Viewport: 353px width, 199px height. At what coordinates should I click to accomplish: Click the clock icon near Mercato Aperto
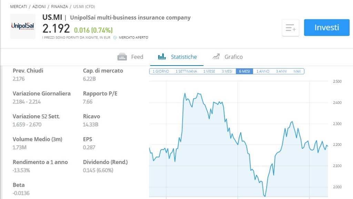[115, 37]
